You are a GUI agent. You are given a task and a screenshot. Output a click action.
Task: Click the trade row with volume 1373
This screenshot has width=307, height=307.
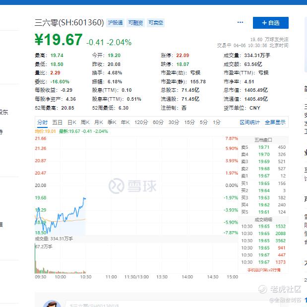coord(263,262)
